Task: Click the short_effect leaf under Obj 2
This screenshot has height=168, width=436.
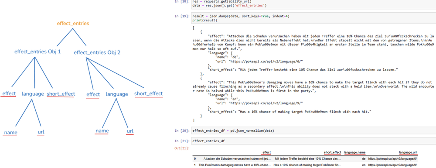Action: (149, 94)
